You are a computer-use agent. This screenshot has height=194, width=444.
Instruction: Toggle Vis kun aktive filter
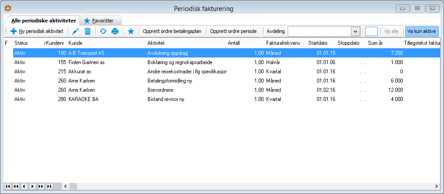pyautogui.click(x=422, y=32)
